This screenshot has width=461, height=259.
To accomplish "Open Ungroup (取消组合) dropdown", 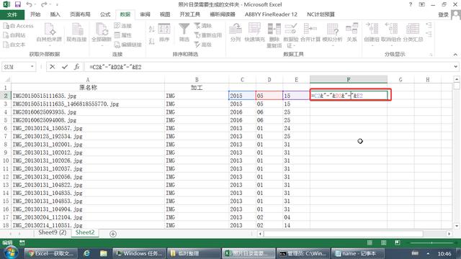I will tap(391, 34).
